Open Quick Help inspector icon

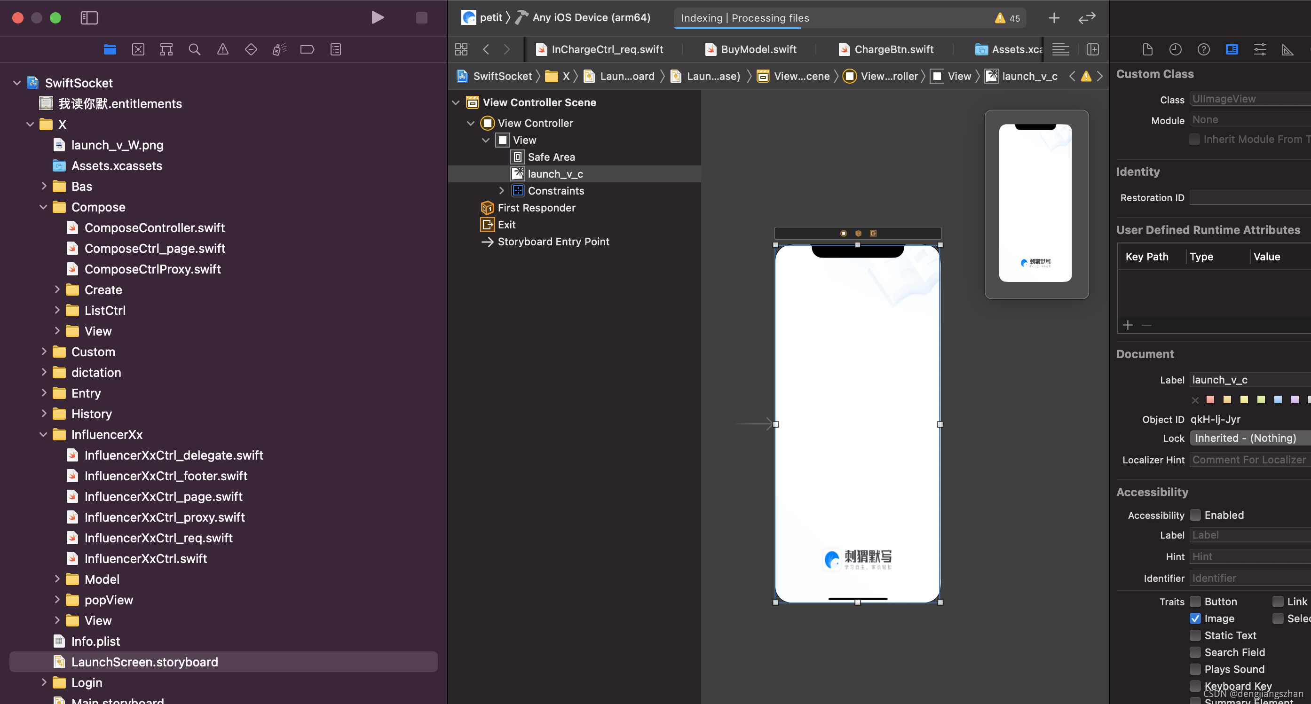click(x=1203, y=49)
